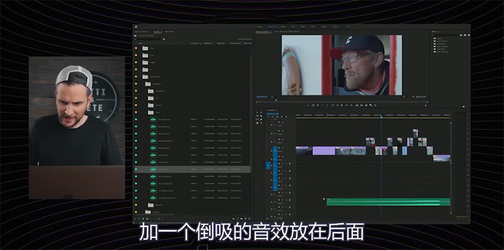Select the Selection tool in timeline toolbar
This screenshot has height=250, width=504.
point(257,112)
